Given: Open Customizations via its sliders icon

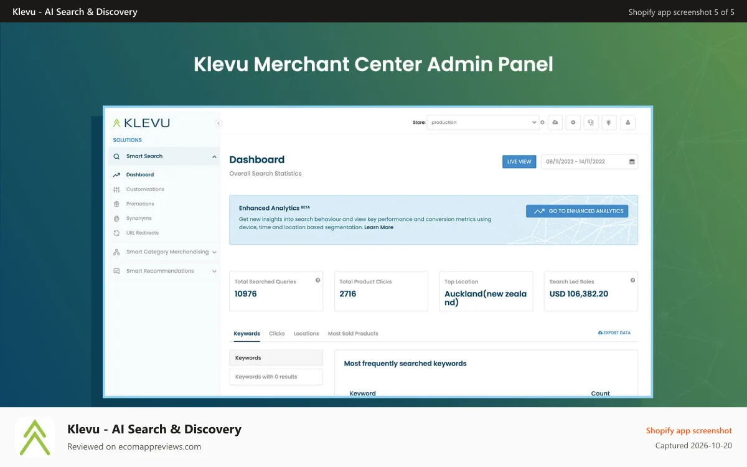Looking at the screenshot, I should pos(116,189).
